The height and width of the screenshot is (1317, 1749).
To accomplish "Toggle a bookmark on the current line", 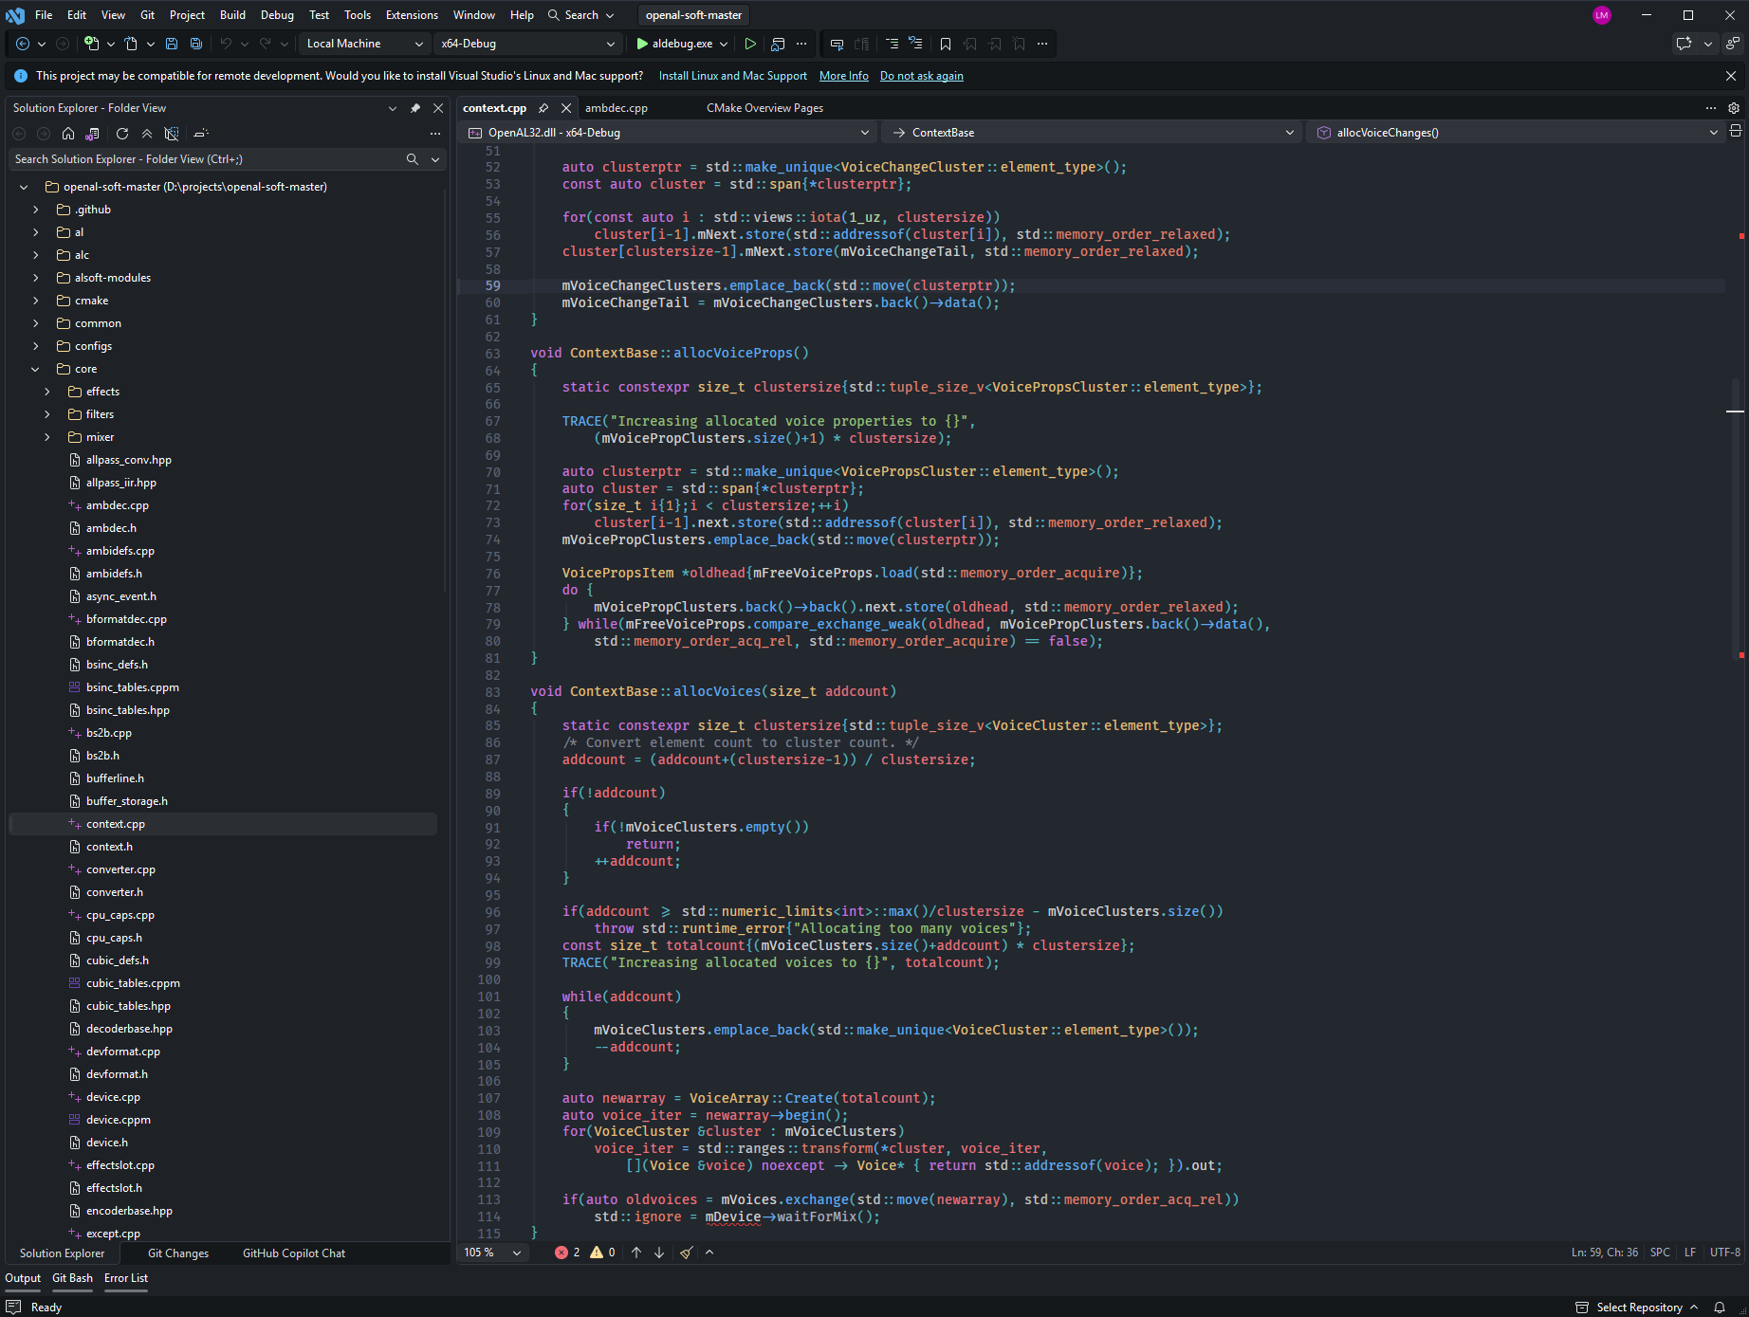I will (x=946, y=44).
